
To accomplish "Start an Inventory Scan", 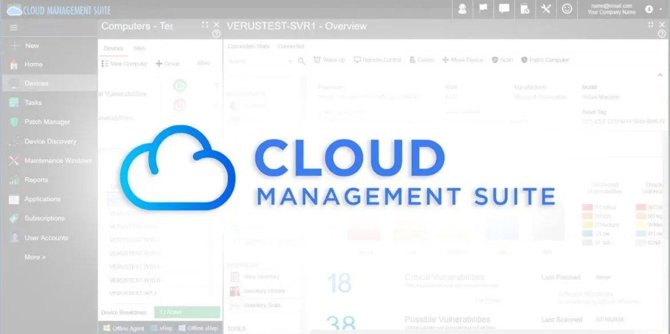I will pyautogui.click(x=255, y=305).
